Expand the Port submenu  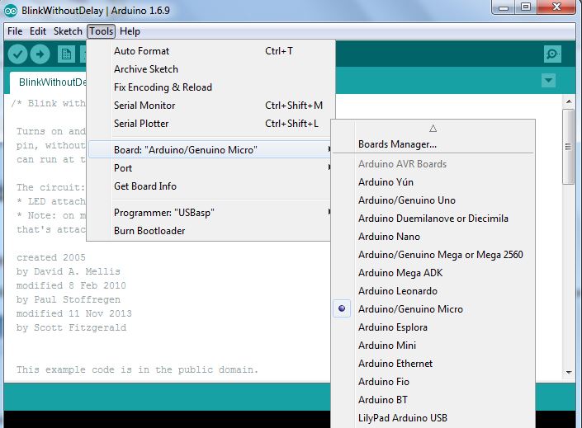209,168
